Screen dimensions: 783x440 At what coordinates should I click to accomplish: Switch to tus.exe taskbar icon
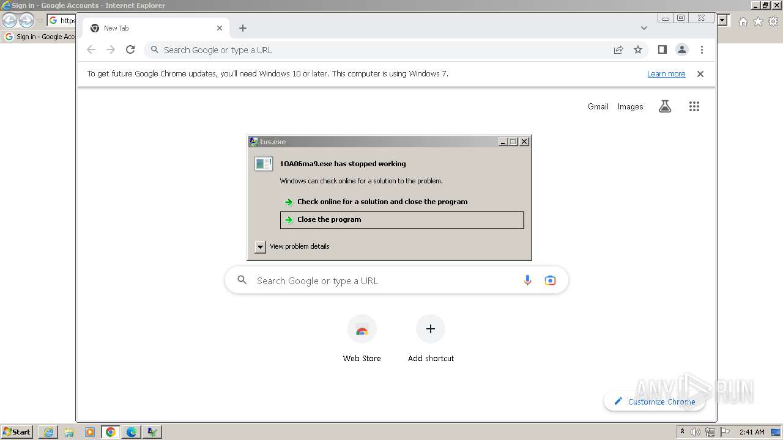152,432
